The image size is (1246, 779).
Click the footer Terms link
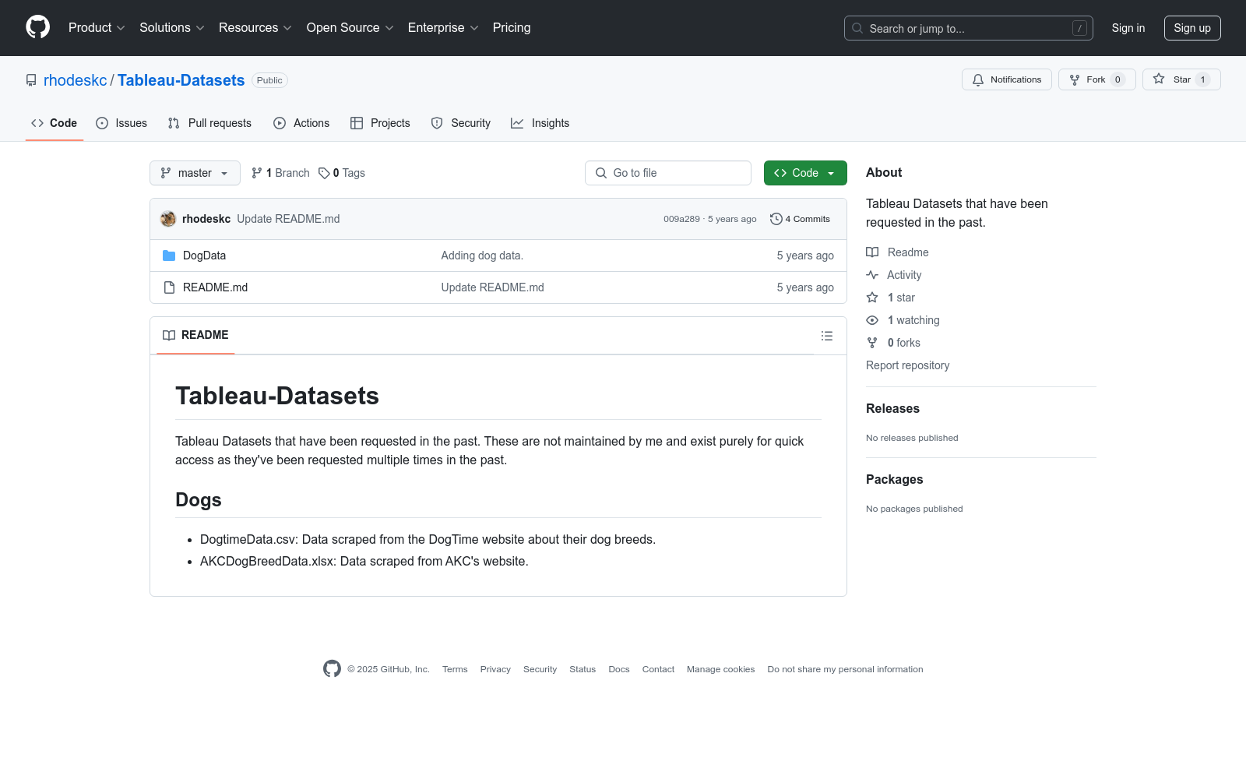point(455,669)
